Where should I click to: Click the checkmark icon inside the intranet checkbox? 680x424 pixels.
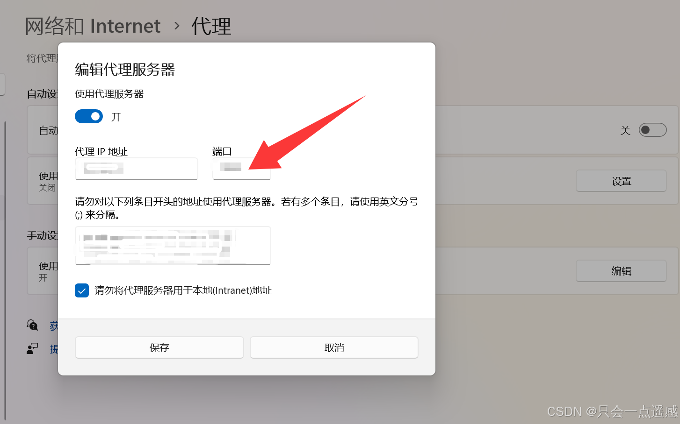coord(82,290)
